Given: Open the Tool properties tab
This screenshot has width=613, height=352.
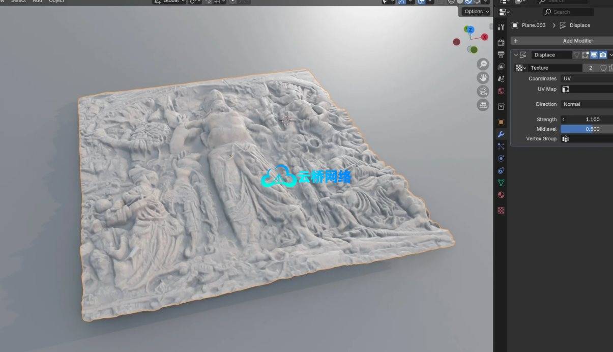Looking at the screenshot, I should pyautogui.click(x=501, y=27).
